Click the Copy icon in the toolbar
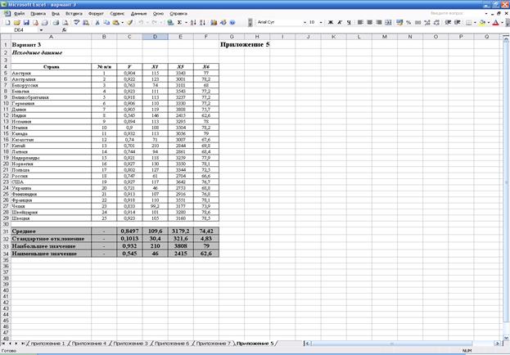 pyautogui.click(x=106, y=22)
